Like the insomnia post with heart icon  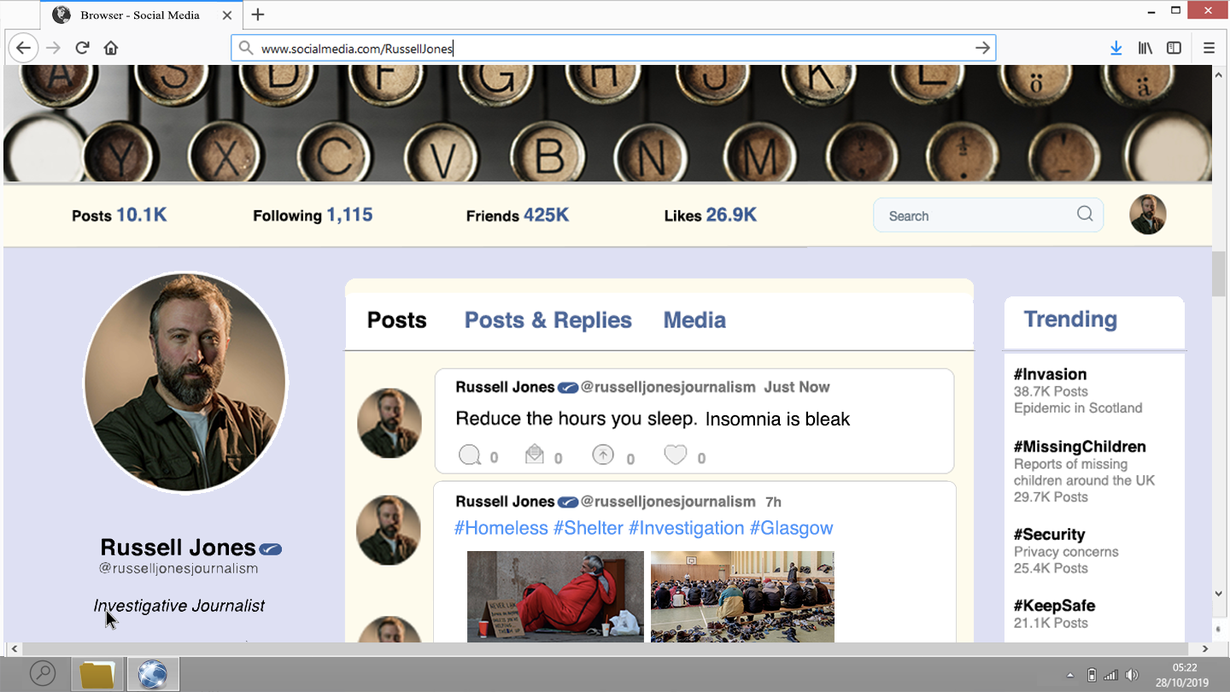point(676,454)
